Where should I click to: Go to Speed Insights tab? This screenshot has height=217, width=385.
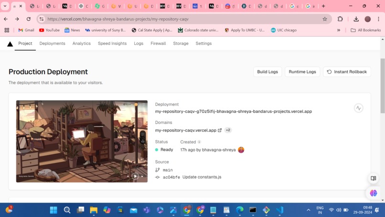tap(112, 43)
